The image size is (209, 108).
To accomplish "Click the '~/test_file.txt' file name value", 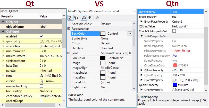I will click(x=181, y=51).
